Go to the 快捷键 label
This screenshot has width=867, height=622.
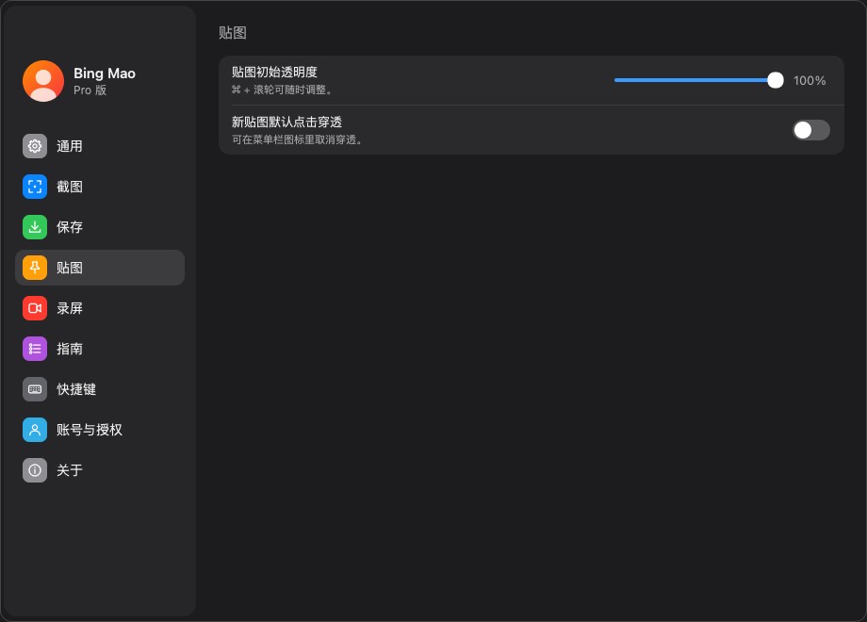pyautogui.click(x=76, y=389)
